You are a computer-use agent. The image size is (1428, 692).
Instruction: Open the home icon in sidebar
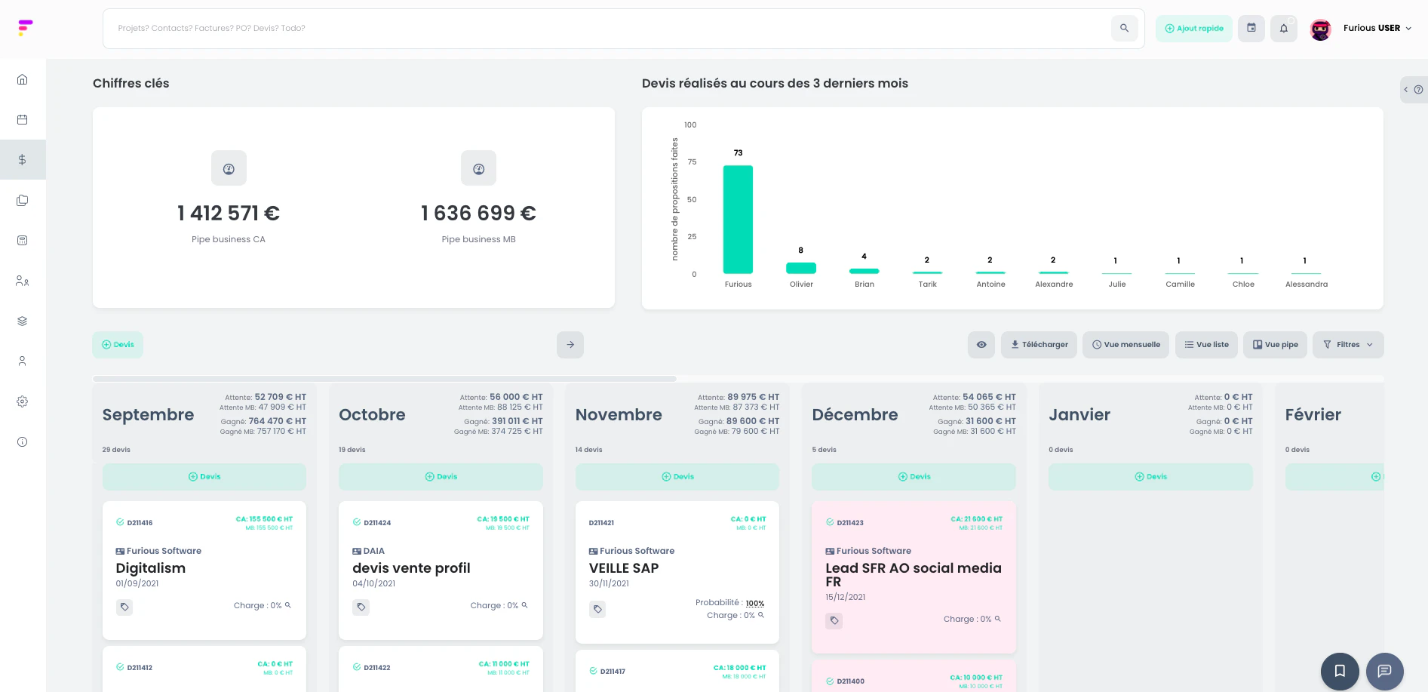coord(23,79)
